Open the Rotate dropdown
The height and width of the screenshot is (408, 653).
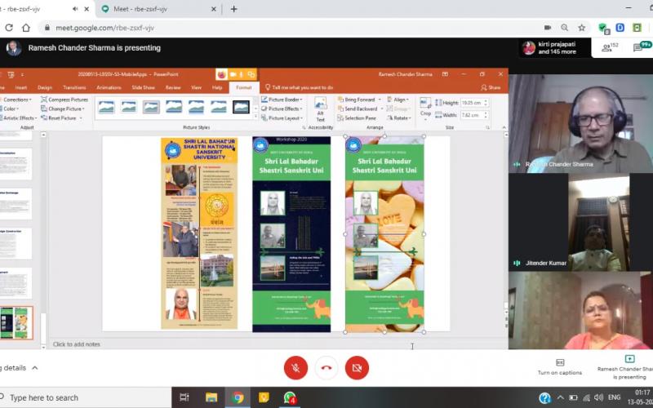pyautogui.click(x=399, y=118)
